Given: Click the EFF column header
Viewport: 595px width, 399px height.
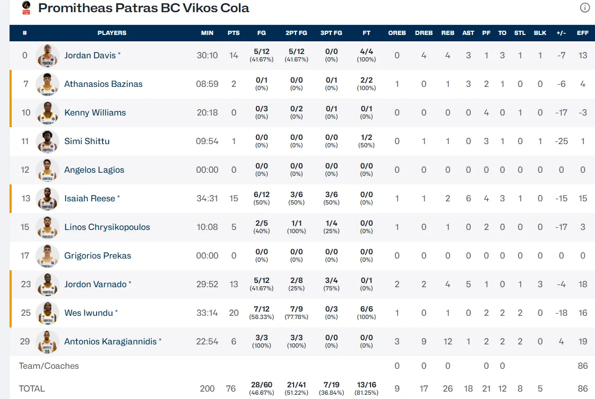Looking at the screenshot, I should click(583, 33).
